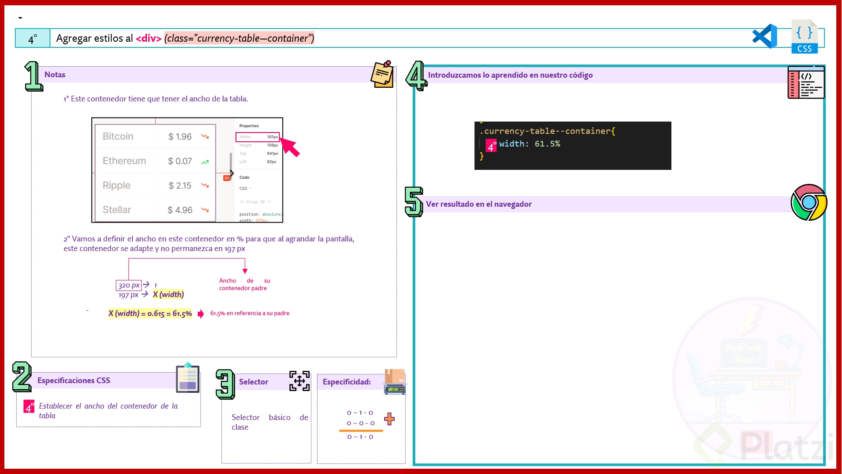Click the sticky notes icon beside Notas
This screenshot has height=474, width=842.
tap(382, 74)
